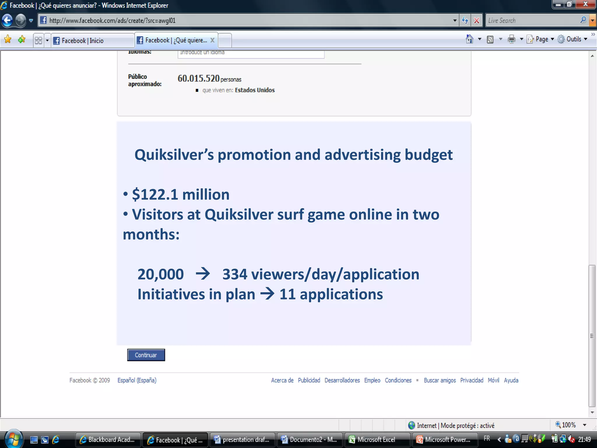Viewport: 597px width, 448px height.
Task: Expand the Print options dropdown
Action: pyautogui.click(x=522, y=39)
